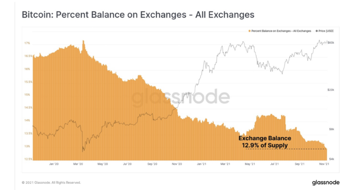
Task: Click the chart title text
Action: [x=138, y=15]
